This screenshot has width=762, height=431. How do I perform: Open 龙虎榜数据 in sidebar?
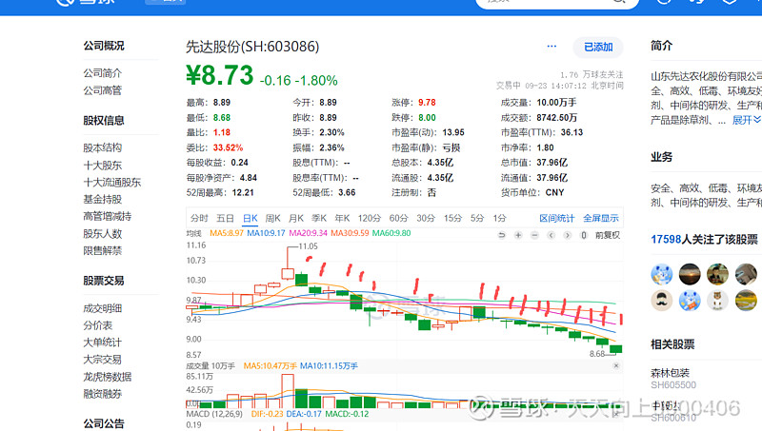[108, 377]
